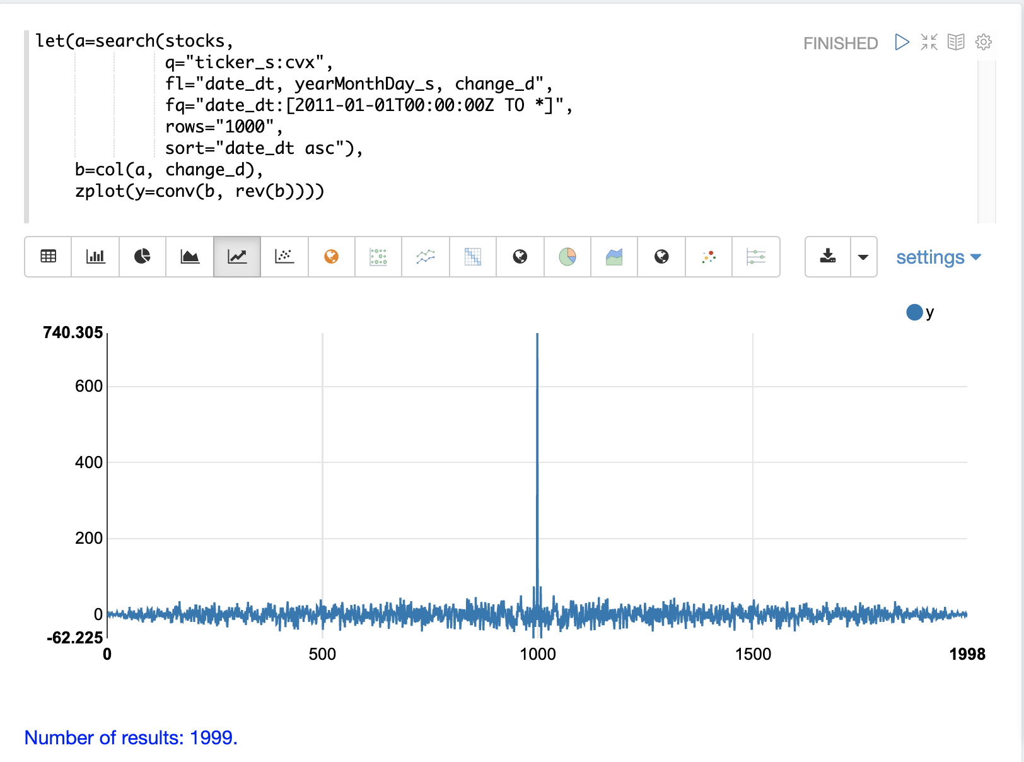Click into the code editor on zplot line
Screen dimensions: 1024x762
[199, 191]
